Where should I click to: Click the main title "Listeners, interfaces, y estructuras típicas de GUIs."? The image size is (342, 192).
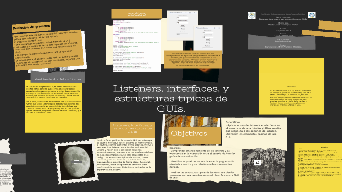[x=171, y=98]
